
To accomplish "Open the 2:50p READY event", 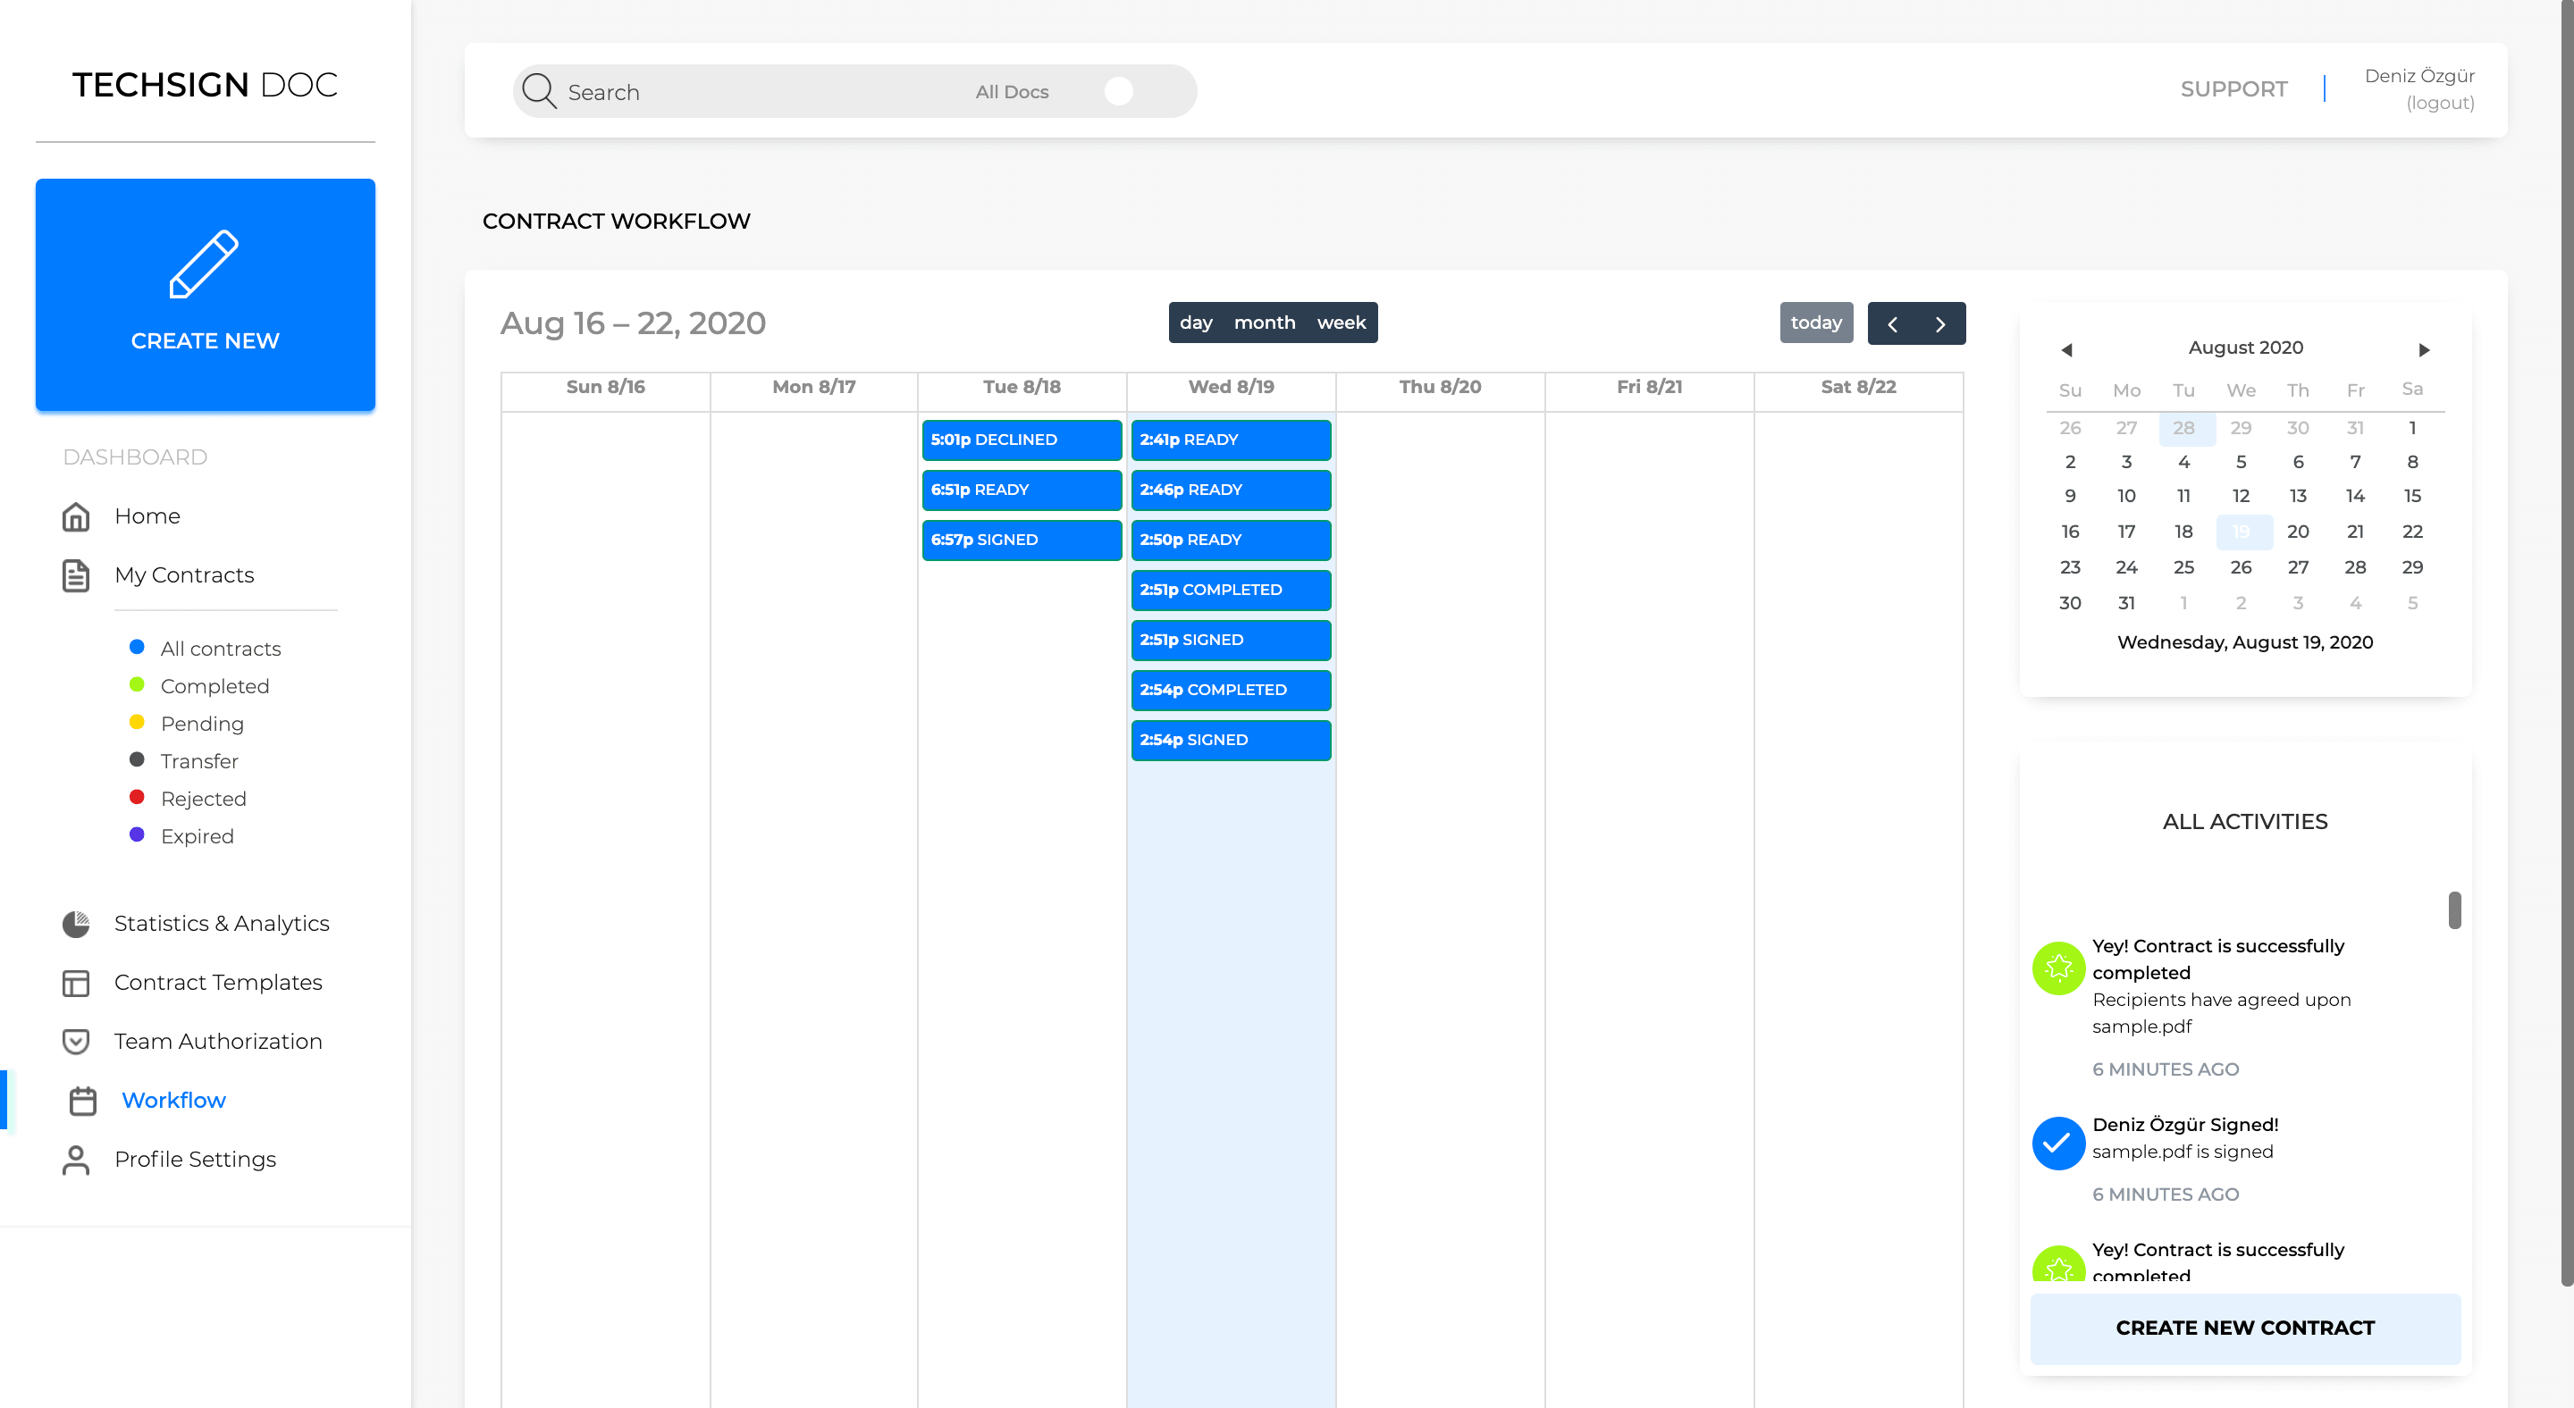I will [x=1231, y=541].
